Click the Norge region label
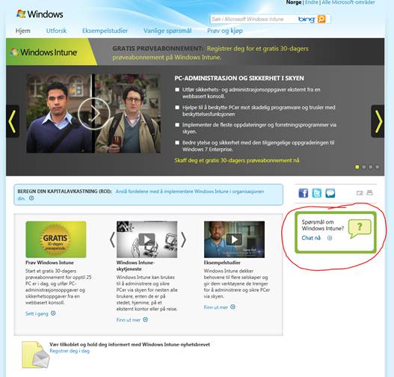 click(x=294, y=2)
